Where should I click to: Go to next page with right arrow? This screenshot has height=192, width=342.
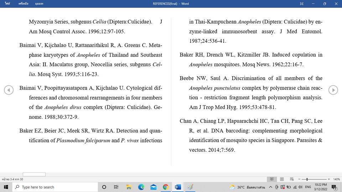click(333, 90)
